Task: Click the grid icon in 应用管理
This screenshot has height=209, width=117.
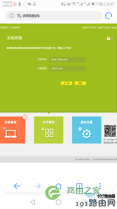Action: pyautogui.click(x=49, y=133)
